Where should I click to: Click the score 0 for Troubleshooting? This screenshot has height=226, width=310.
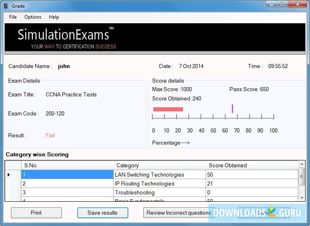coord(252,192)
